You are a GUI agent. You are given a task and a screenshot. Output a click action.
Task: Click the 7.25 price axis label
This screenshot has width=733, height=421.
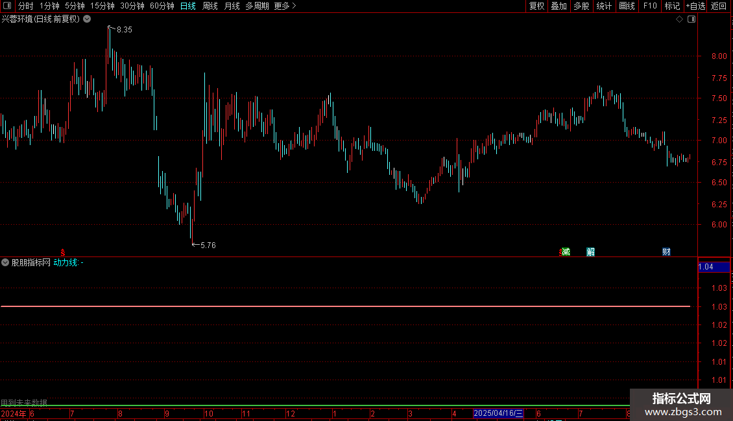(x=719, y=120)
